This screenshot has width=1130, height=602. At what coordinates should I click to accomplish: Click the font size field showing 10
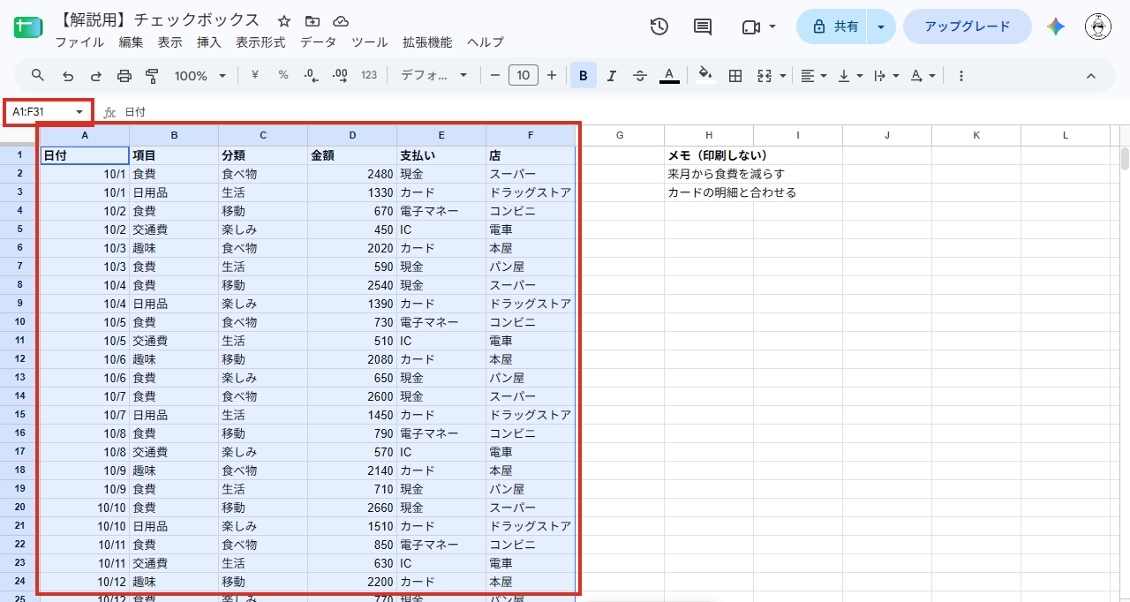pos(524,76)
